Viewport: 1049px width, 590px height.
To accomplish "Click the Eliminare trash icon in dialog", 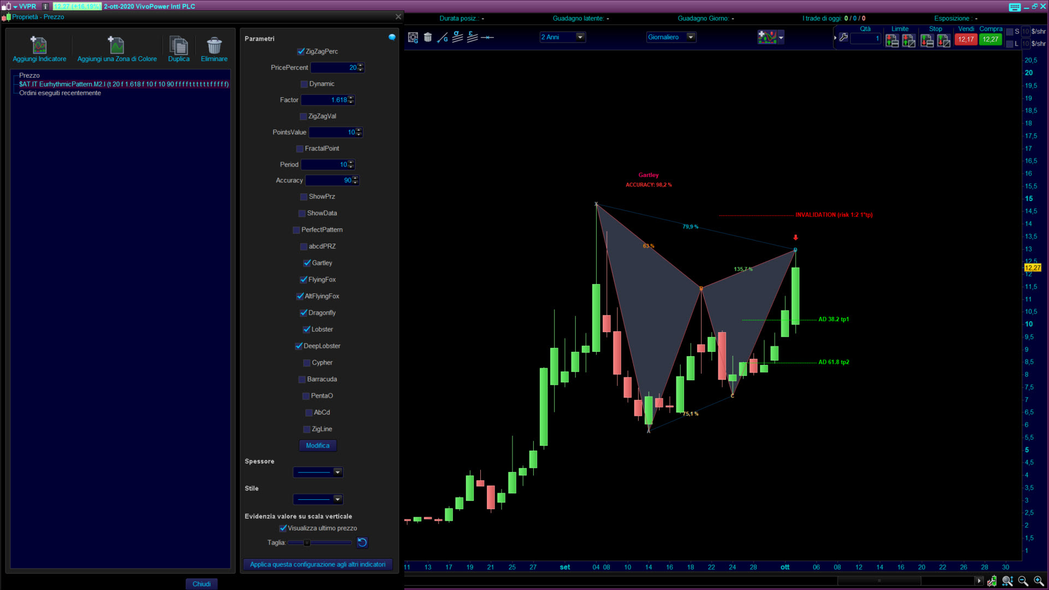I will (214, 45).
